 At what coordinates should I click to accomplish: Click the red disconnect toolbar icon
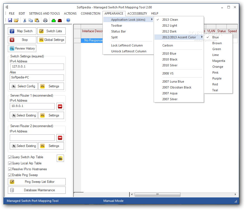(60, 20)
